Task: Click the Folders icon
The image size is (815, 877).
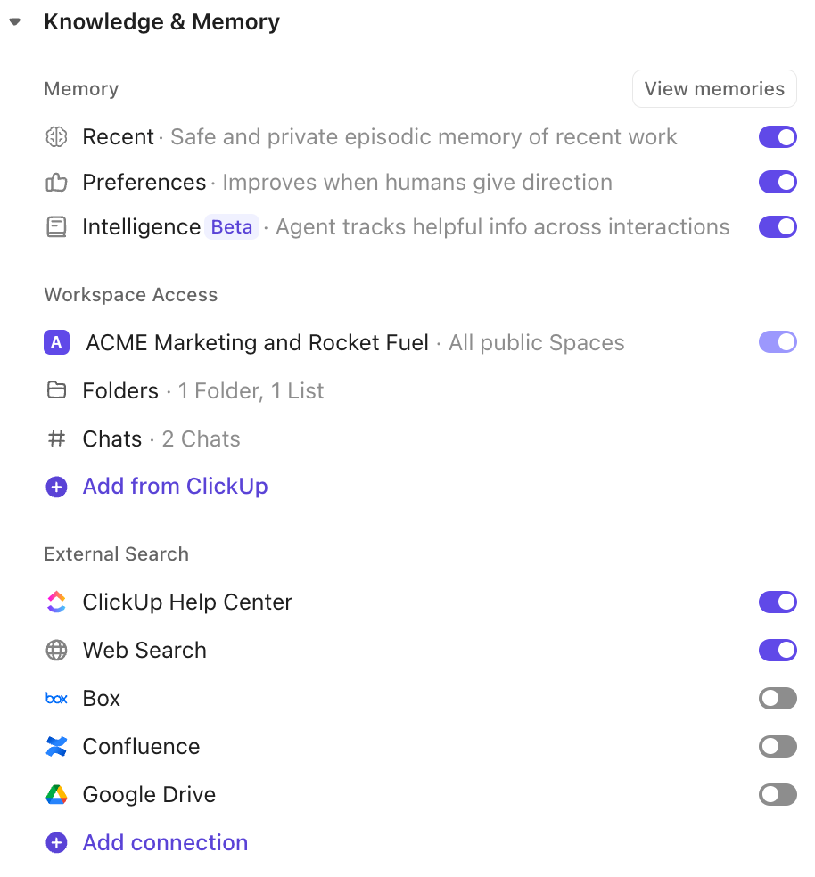Action: click(56, 390)
